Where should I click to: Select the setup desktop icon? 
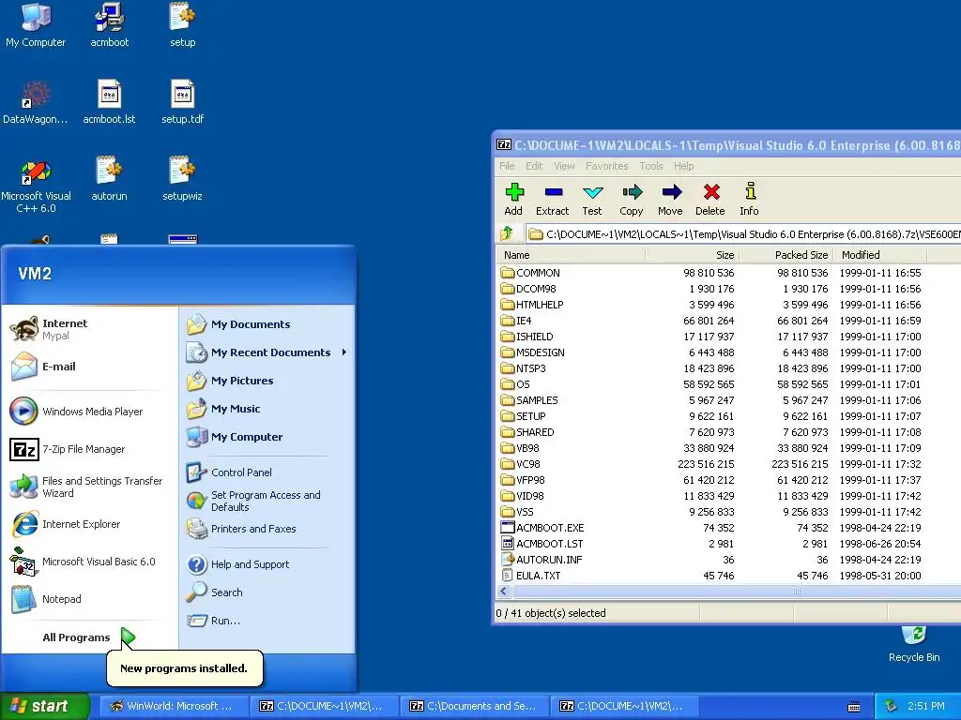point(183,25)
